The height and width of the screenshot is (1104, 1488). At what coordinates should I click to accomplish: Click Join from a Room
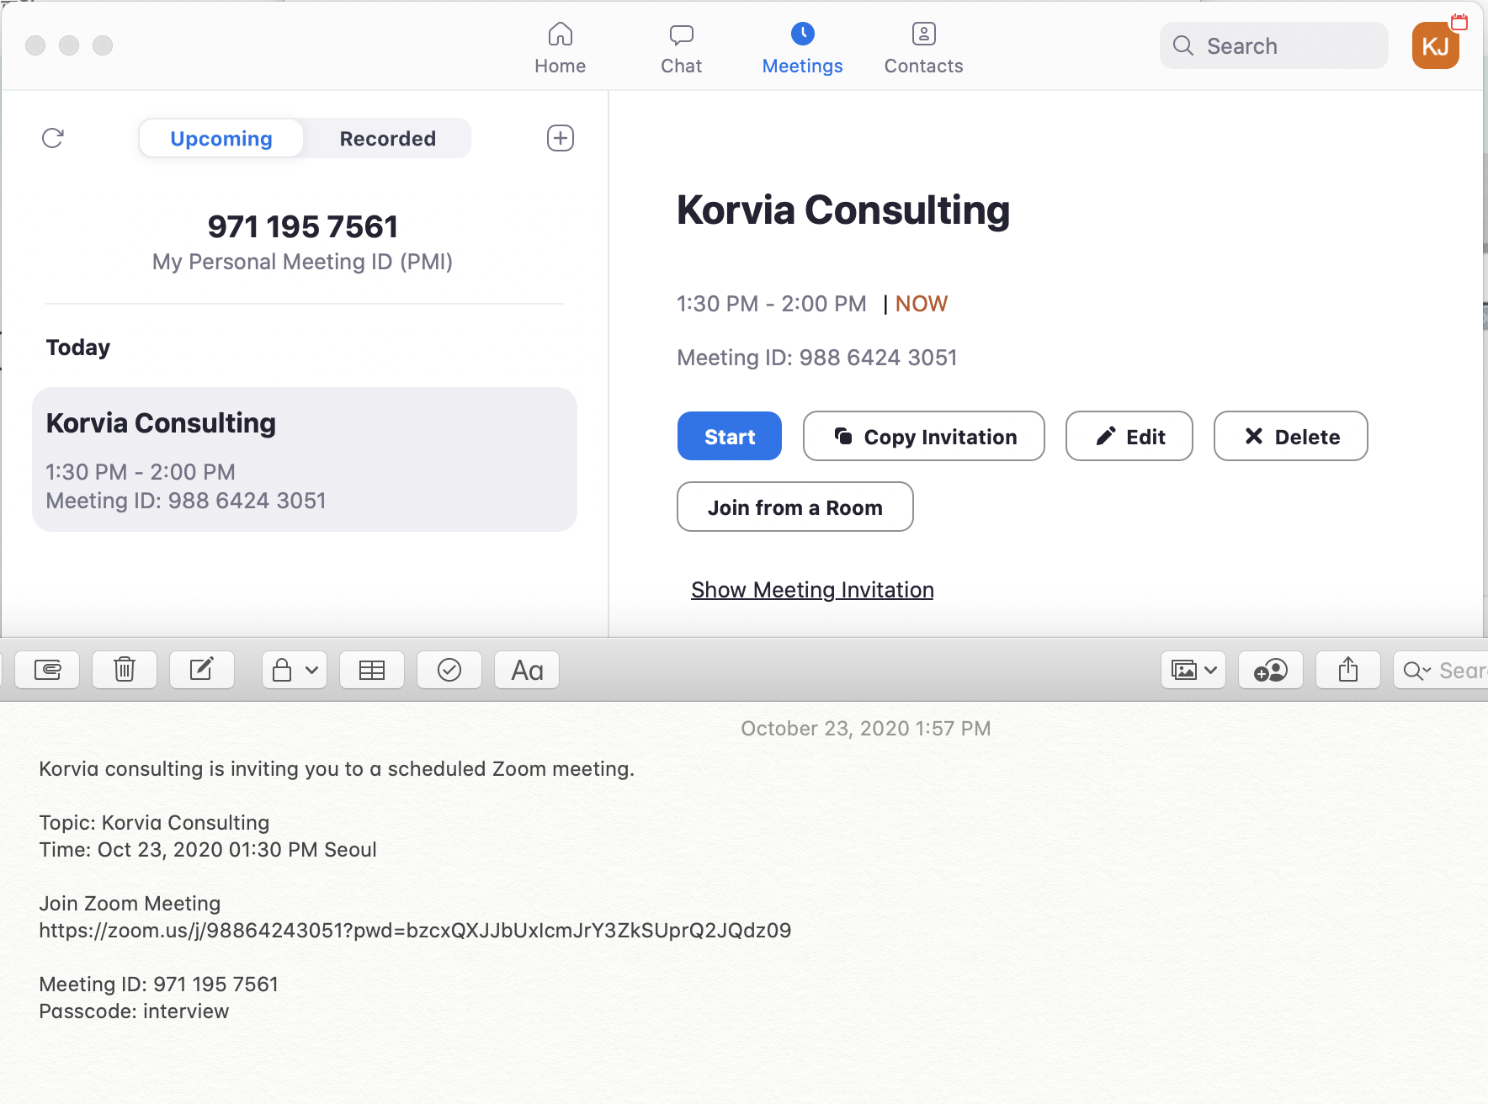click(795, 507)
